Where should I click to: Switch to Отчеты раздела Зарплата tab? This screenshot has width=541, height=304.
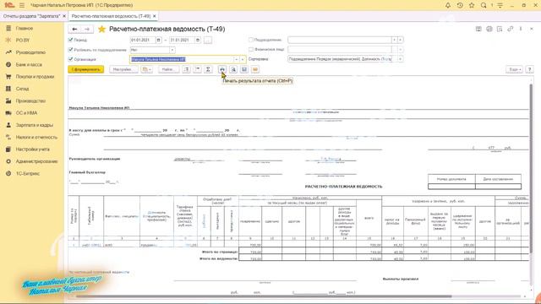click(32, 16)
